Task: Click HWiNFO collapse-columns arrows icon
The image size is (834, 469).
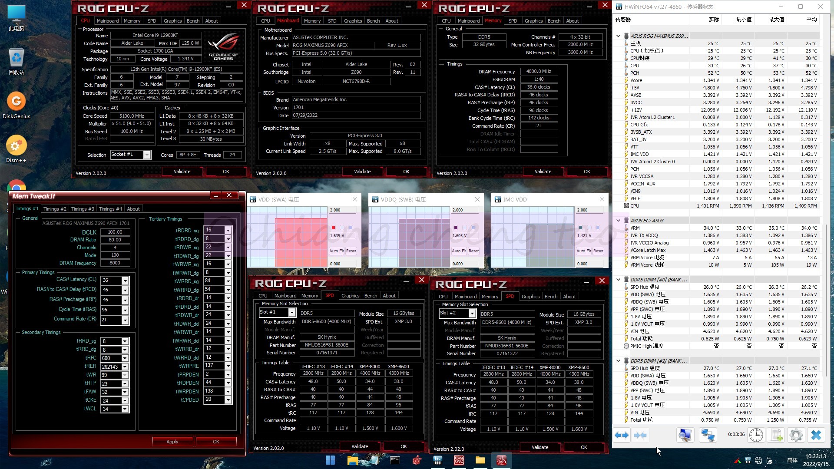Action: (640, 435)
